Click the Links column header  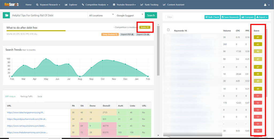click(x=132, y=106)
